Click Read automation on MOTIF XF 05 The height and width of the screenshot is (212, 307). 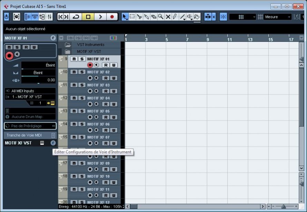pyautogui.click(x=106, y=117)
